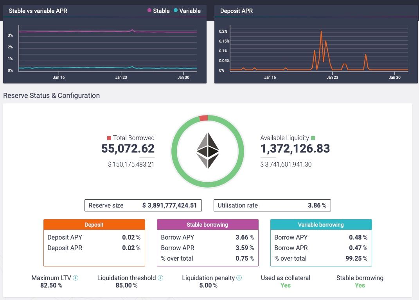419x300 pixels.
Task: Click Variable Borrow APR value 0.47 %
Action: 358,248
